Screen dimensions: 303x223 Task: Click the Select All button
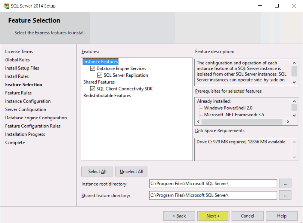click(97, 171)
